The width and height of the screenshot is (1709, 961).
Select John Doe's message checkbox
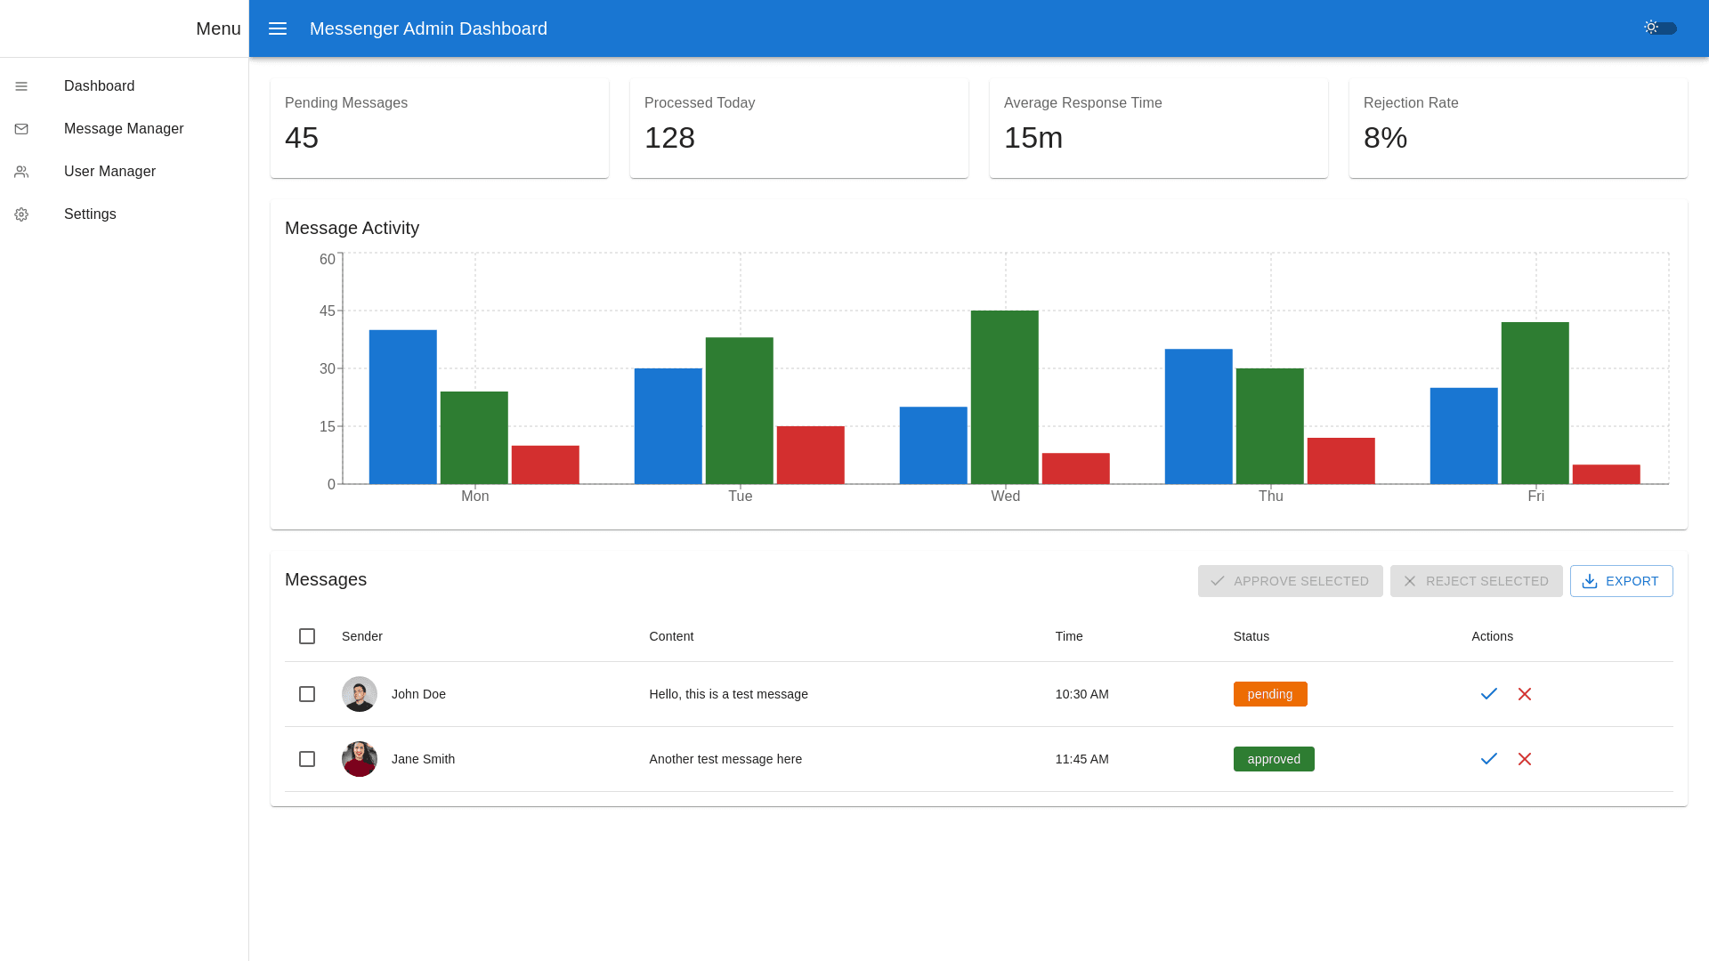pos(307,694)
